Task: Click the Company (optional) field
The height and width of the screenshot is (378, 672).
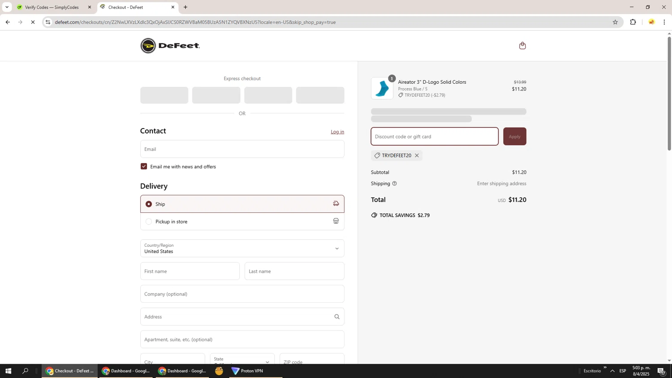Action: pos(242,294)
